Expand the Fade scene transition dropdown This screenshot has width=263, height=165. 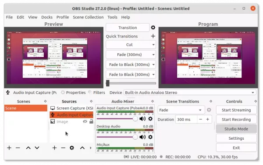point(181,110)
